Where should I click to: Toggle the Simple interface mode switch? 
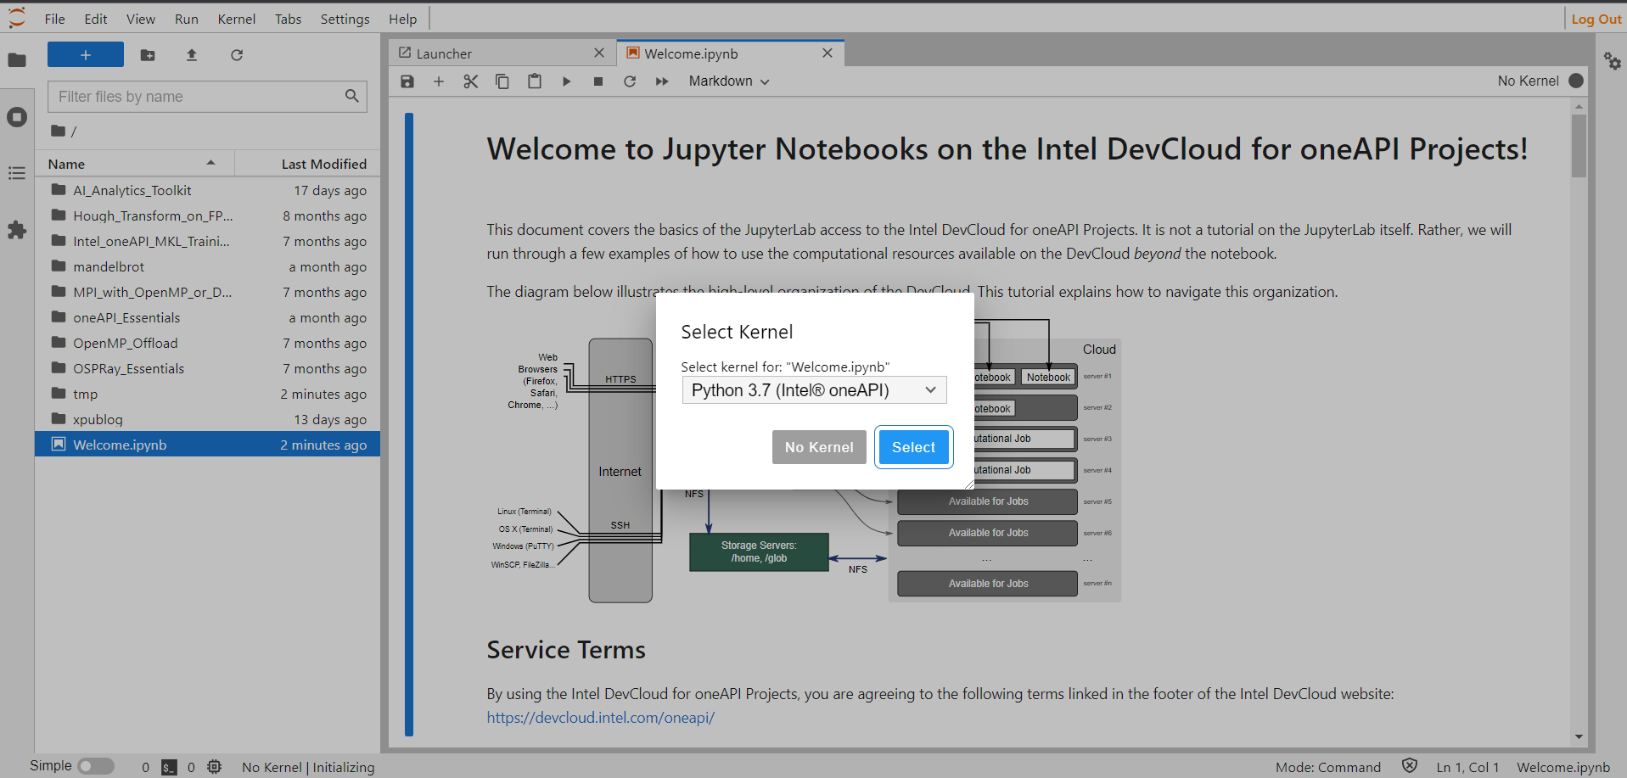[x=96, y=766]
